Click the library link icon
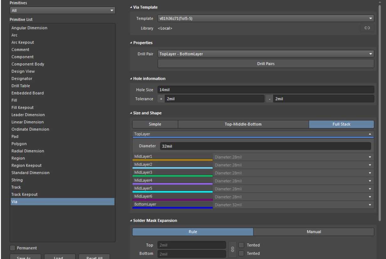The width and height of the screenshot is (386, 259). (367, 28)
